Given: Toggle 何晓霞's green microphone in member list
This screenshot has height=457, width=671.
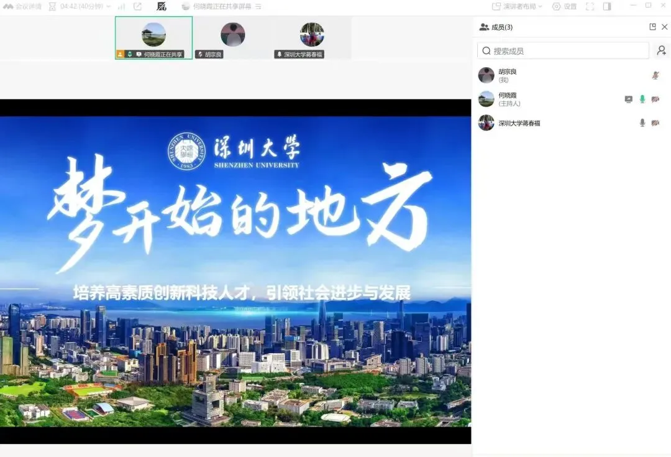Looking at the screenshot, I should tap(642, 99).
